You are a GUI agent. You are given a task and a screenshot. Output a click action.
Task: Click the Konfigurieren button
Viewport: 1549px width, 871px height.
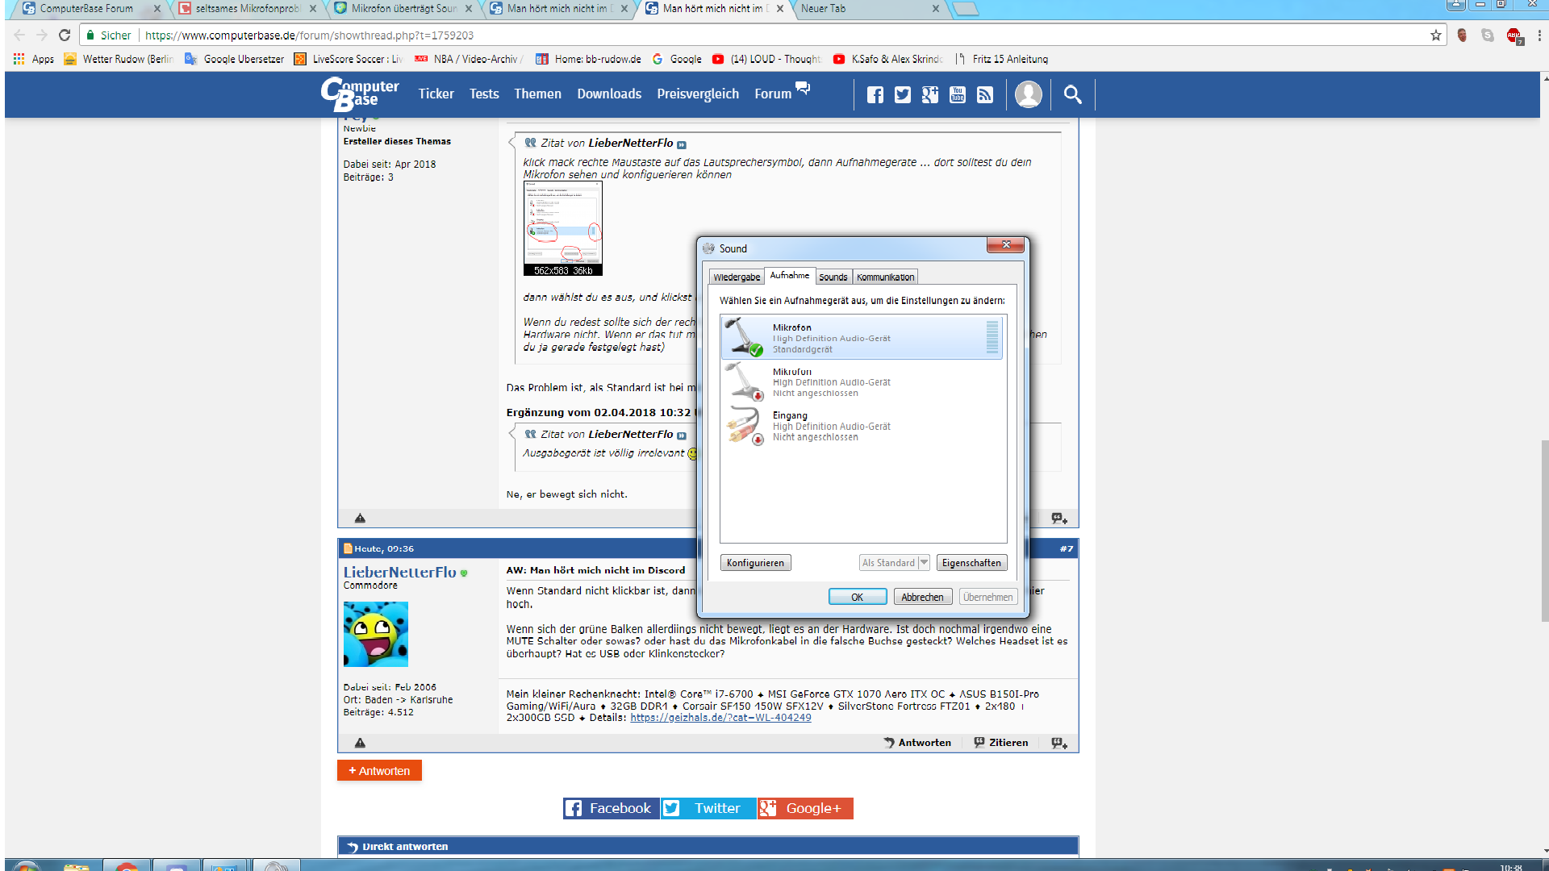754,563
